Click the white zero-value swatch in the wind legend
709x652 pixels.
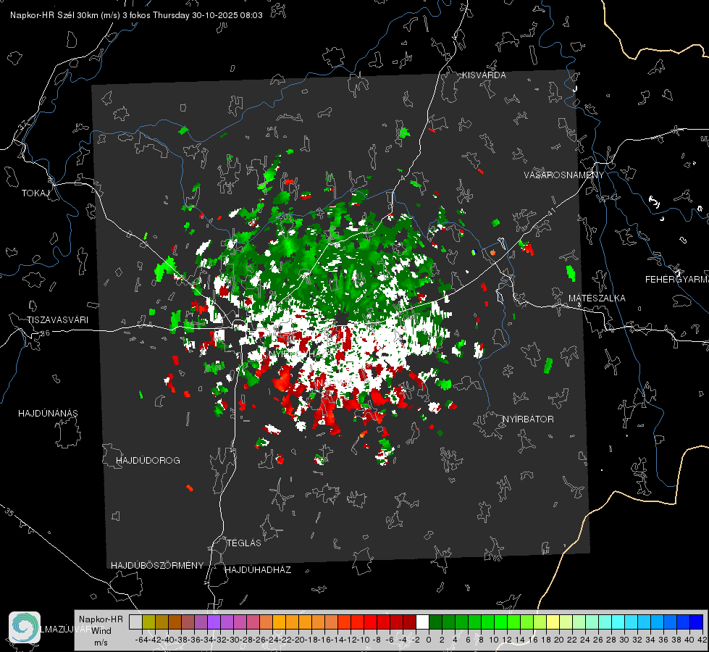point(422,622)
